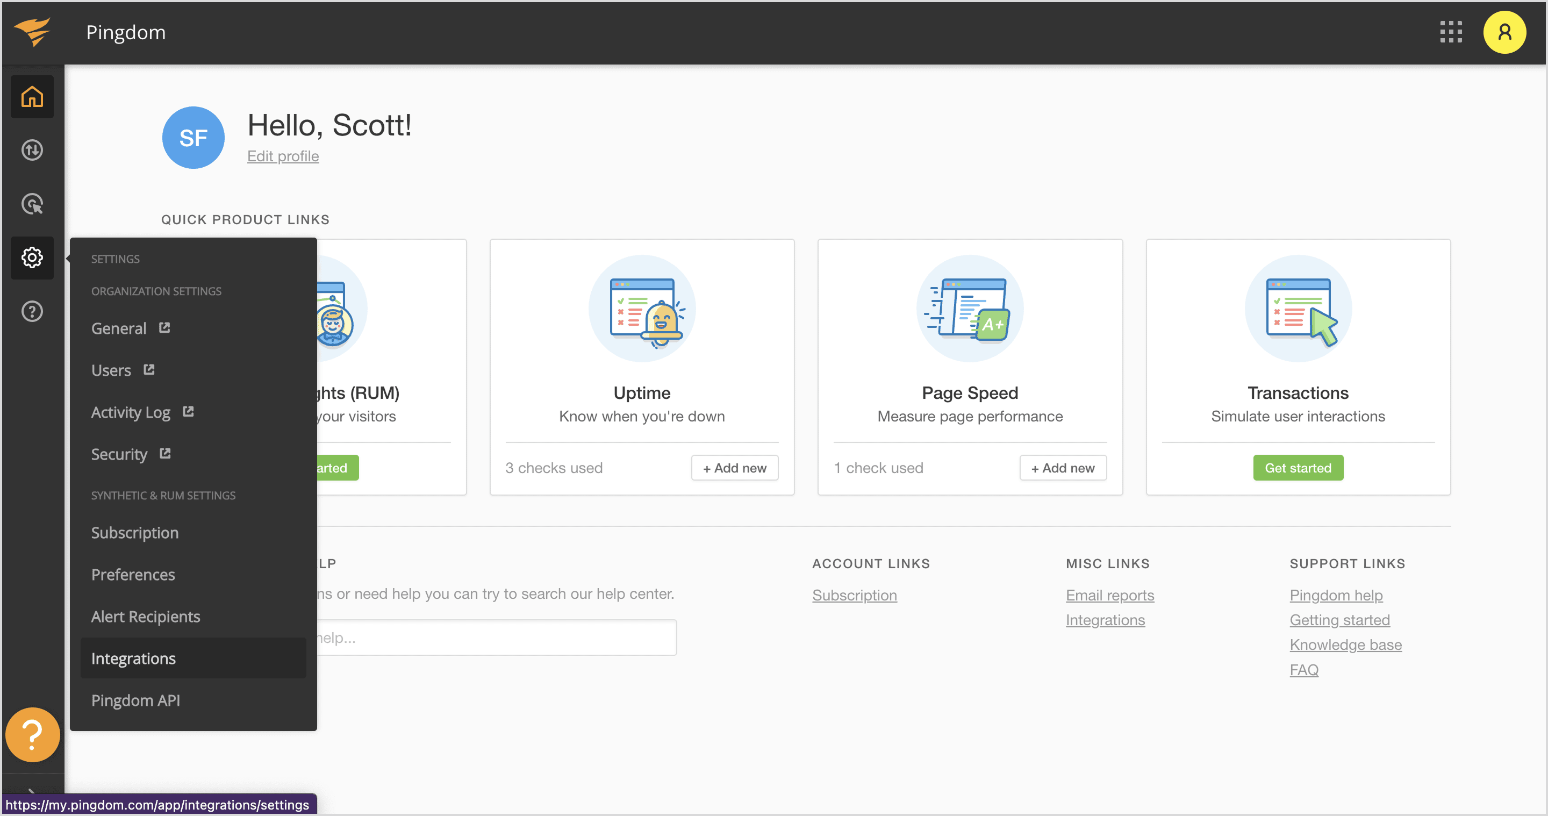The height and width of the screenshot is (816, 1548).
Task: Open the yellow user account avatar
Action: 1504,32
